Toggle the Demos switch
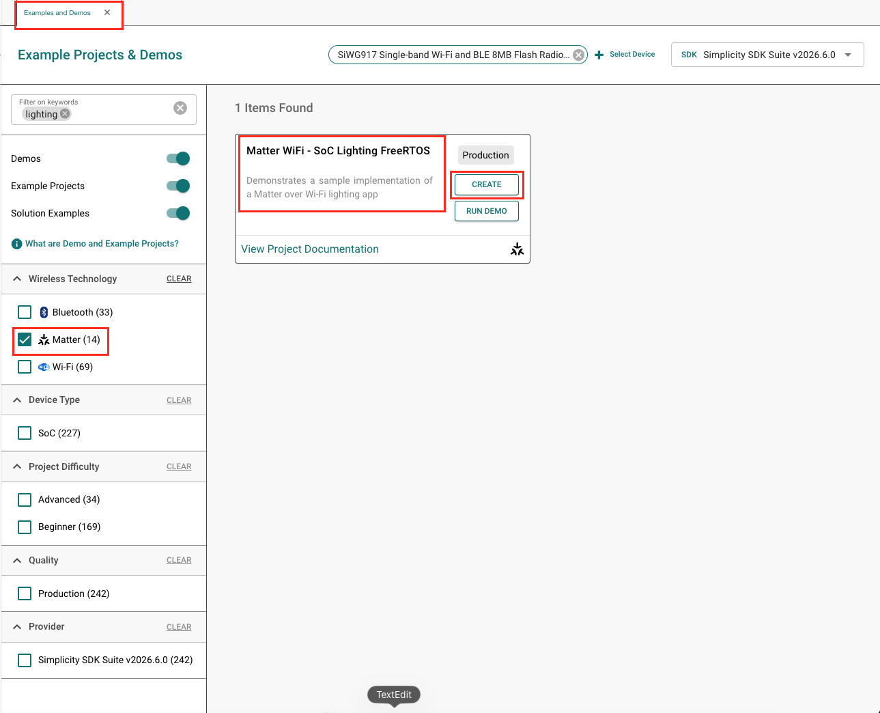Viewport: 880px width, 713px height. pos(178,158)
